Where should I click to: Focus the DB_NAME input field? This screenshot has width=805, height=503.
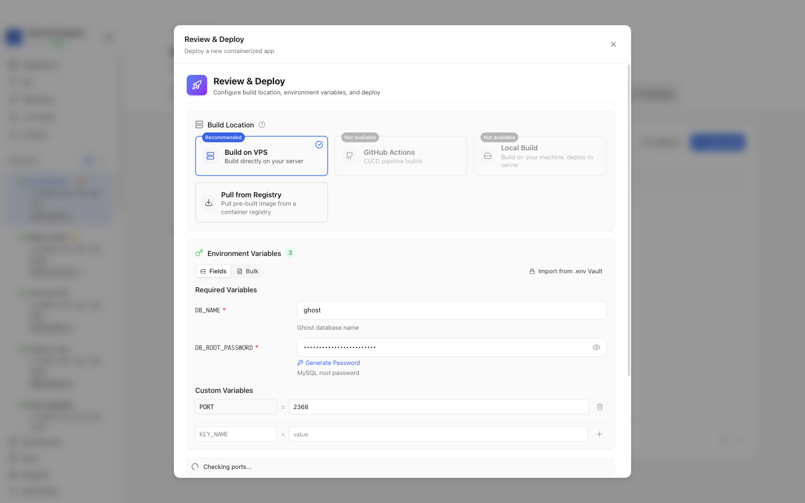click(x=452, y=310)
